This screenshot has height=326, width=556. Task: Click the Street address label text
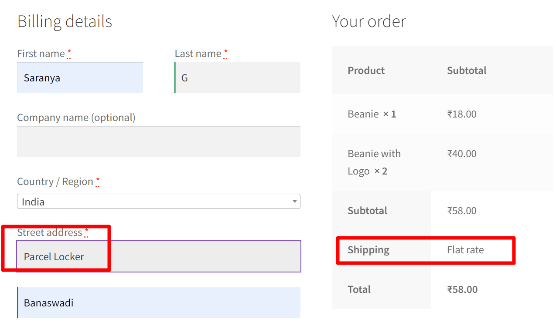[x=49, y=232]
